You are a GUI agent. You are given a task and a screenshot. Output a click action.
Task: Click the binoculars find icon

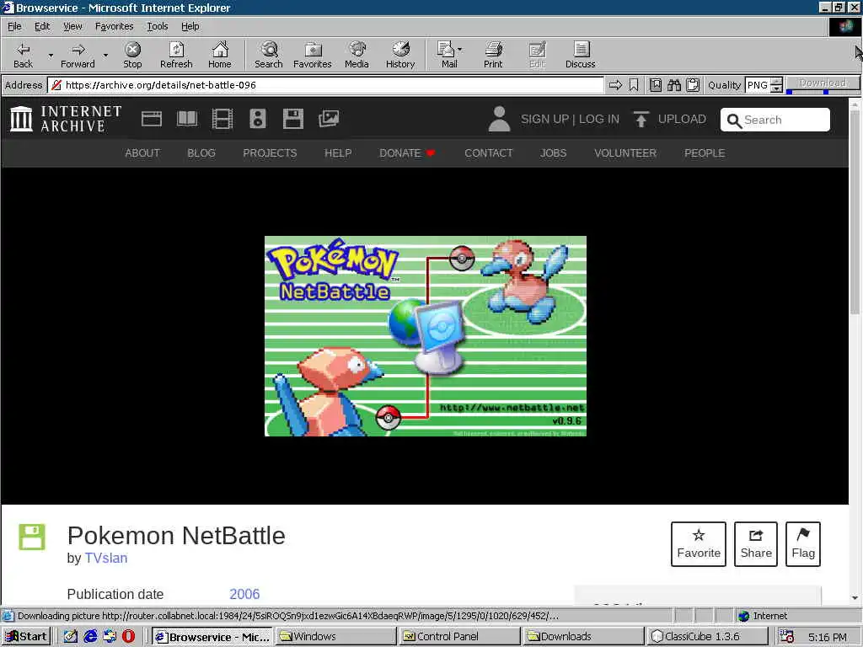[x=674, y=85]
